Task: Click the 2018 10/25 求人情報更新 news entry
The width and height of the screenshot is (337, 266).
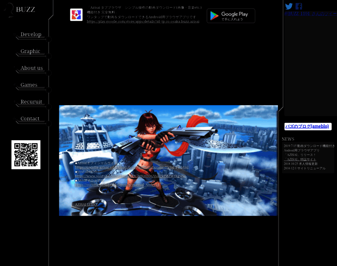Action: click(301, 164)
